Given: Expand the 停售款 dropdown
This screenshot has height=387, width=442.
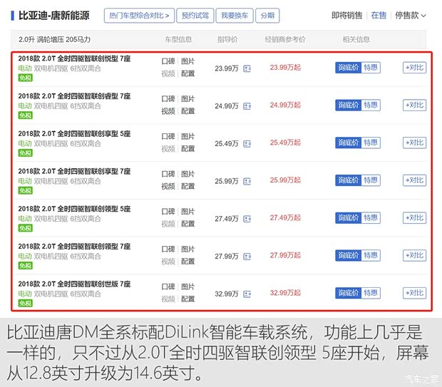Looking at the screenshot, I should click(411, 15).
